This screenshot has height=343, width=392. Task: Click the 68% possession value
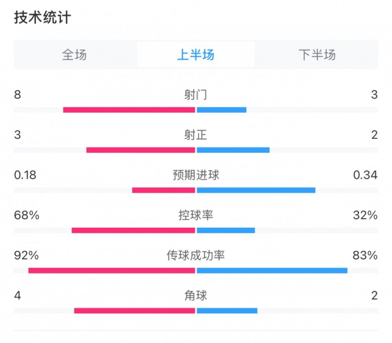[x=27, y=215]
